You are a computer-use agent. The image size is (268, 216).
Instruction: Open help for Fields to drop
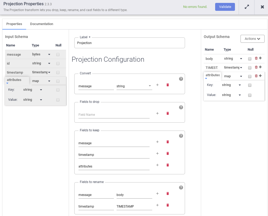(x=181, y=107)
